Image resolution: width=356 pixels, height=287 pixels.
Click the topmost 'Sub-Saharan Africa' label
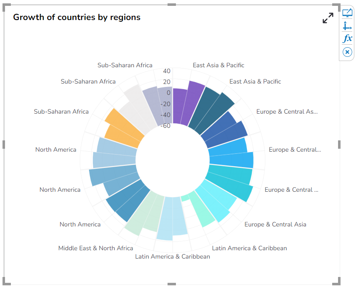(125, 65)
